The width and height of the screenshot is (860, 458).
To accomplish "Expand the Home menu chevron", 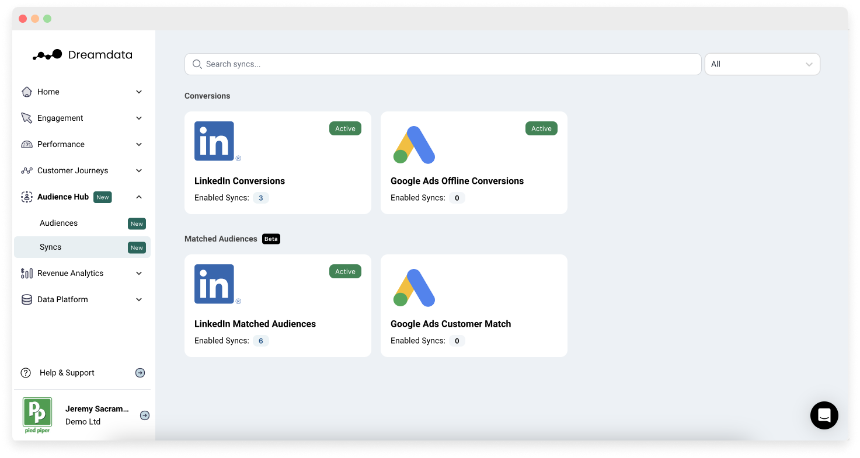I will pos(139,92).
